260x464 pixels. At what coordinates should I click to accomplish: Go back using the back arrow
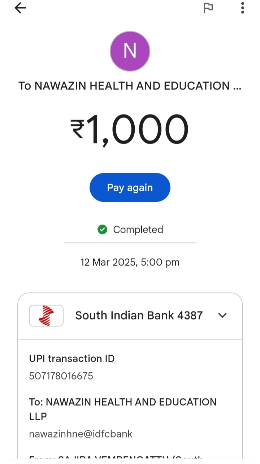pos(21,8)
